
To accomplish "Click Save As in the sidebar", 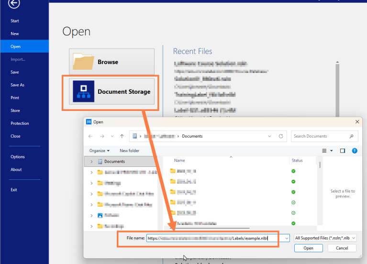I will coord(17,85).
